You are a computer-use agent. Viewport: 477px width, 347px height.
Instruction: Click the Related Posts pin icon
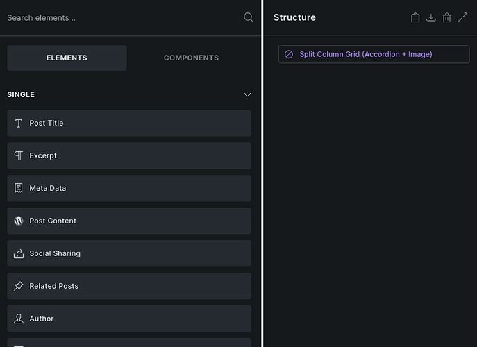pos(19,287)
